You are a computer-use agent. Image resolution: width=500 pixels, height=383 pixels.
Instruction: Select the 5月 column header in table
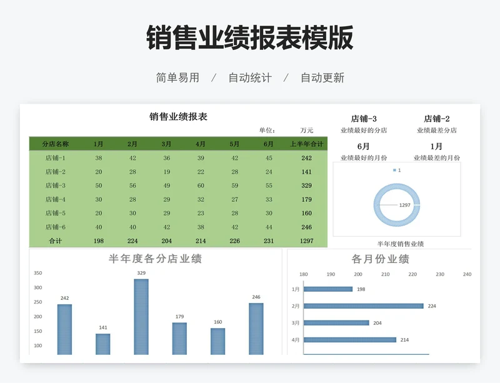coord(235,144)
